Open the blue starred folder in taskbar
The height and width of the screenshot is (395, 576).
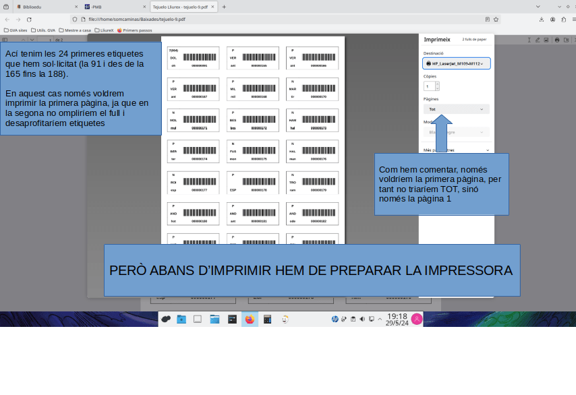tap(181, 320)
